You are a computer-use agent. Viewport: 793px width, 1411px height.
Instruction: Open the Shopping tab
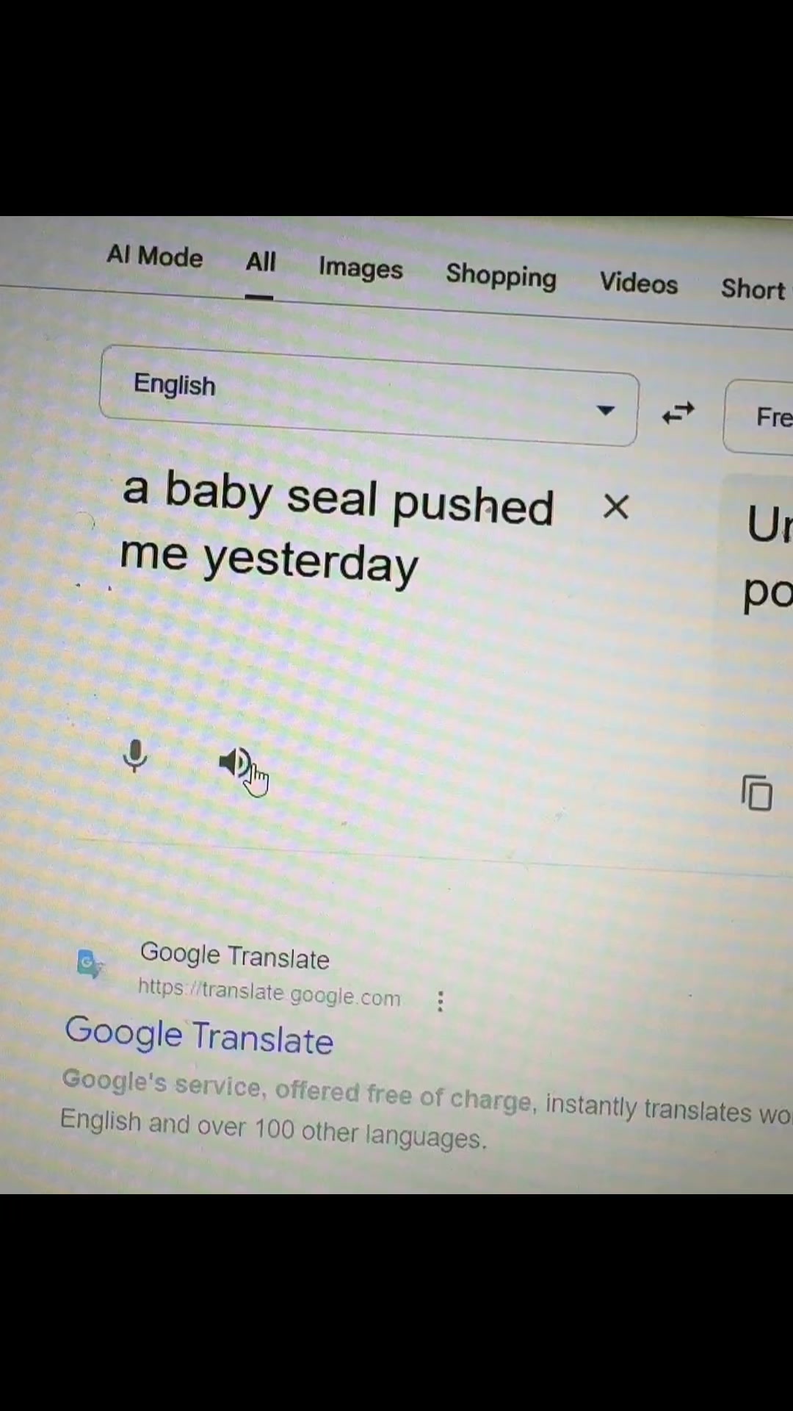pos(501,276)
